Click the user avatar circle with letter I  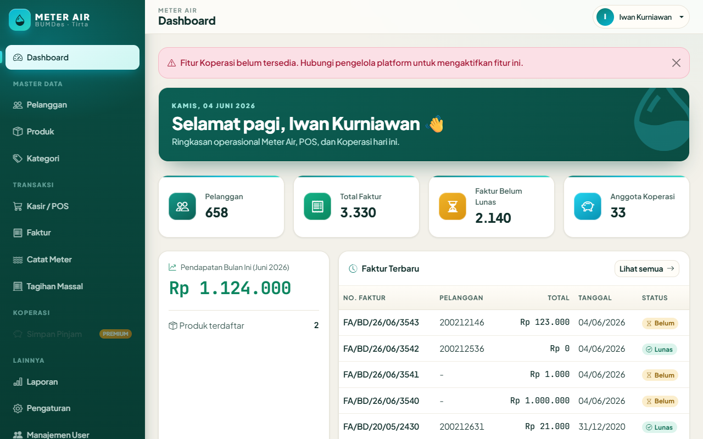click(605, 17)
